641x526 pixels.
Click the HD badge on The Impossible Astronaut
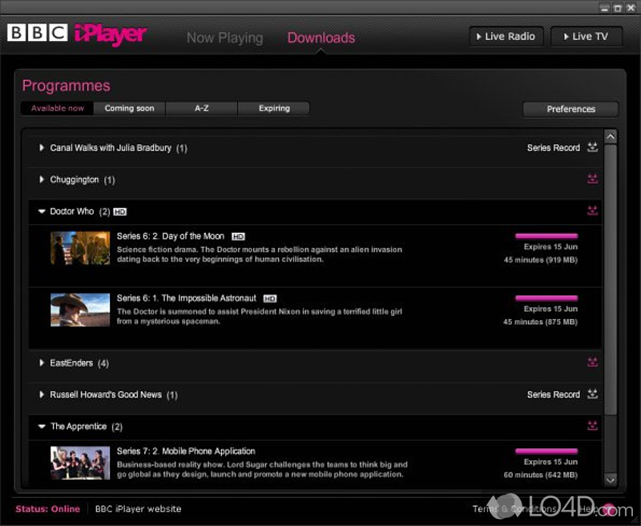pyautogui.click(x=270, y=297)
